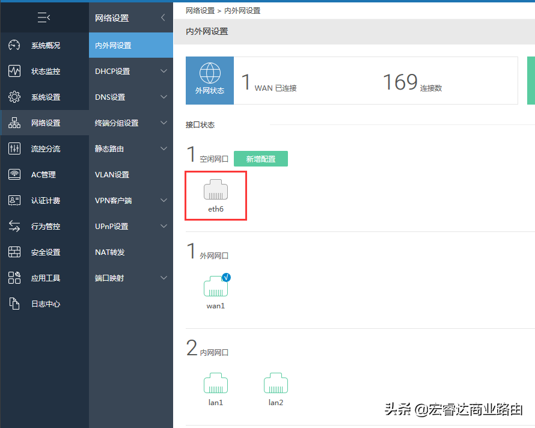Click the 行为管控 arrows icon
The image size is (535, 428).
(14, 226)
